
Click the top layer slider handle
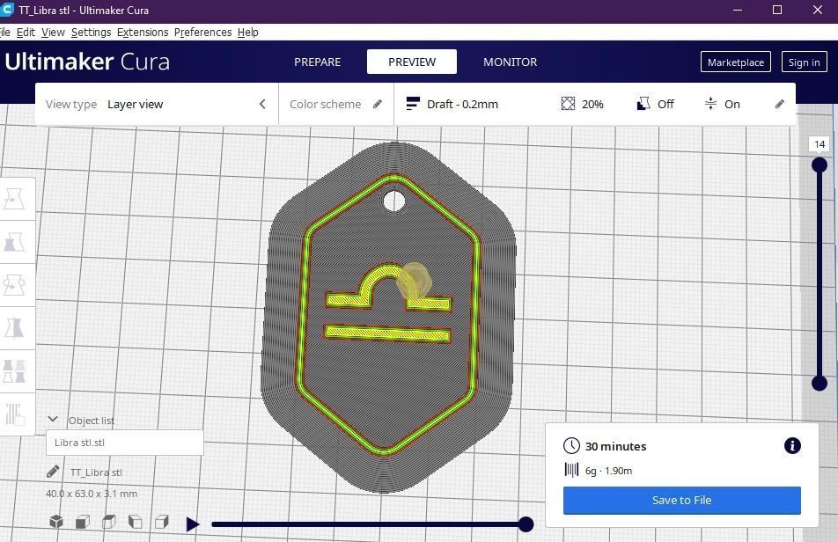819,165
